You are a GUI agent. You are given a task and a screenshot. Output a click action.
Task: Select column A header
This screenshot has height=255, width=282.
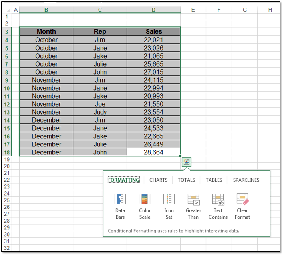coord(16,10)
